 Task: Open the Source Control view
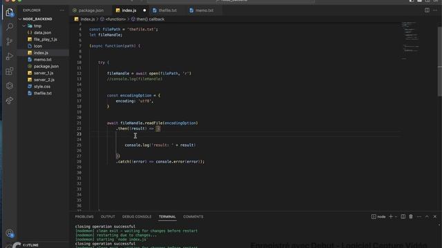(x=10, y=41)
